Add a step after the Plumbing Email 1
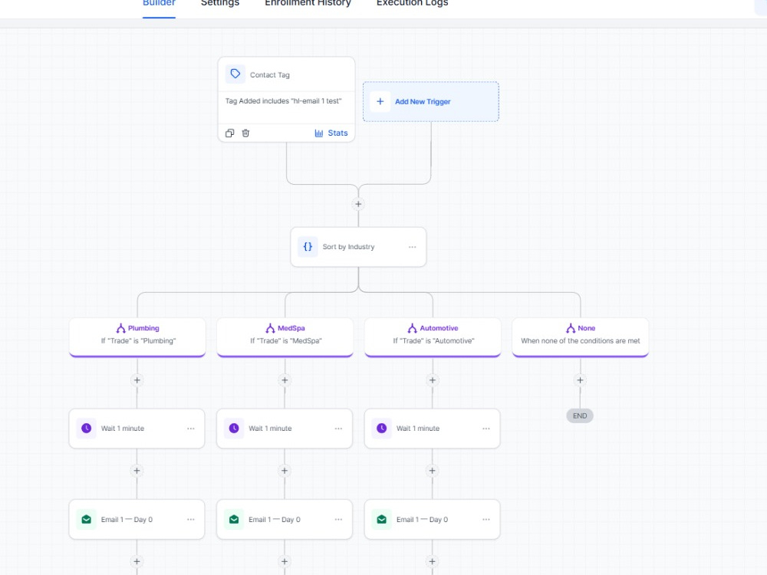This screenshot has height=575, width=767. 137,561
